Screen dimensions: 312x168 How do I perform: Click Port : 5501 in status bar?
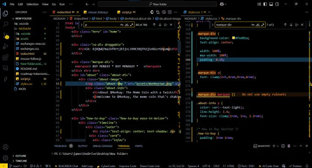(x=246, y=166)
